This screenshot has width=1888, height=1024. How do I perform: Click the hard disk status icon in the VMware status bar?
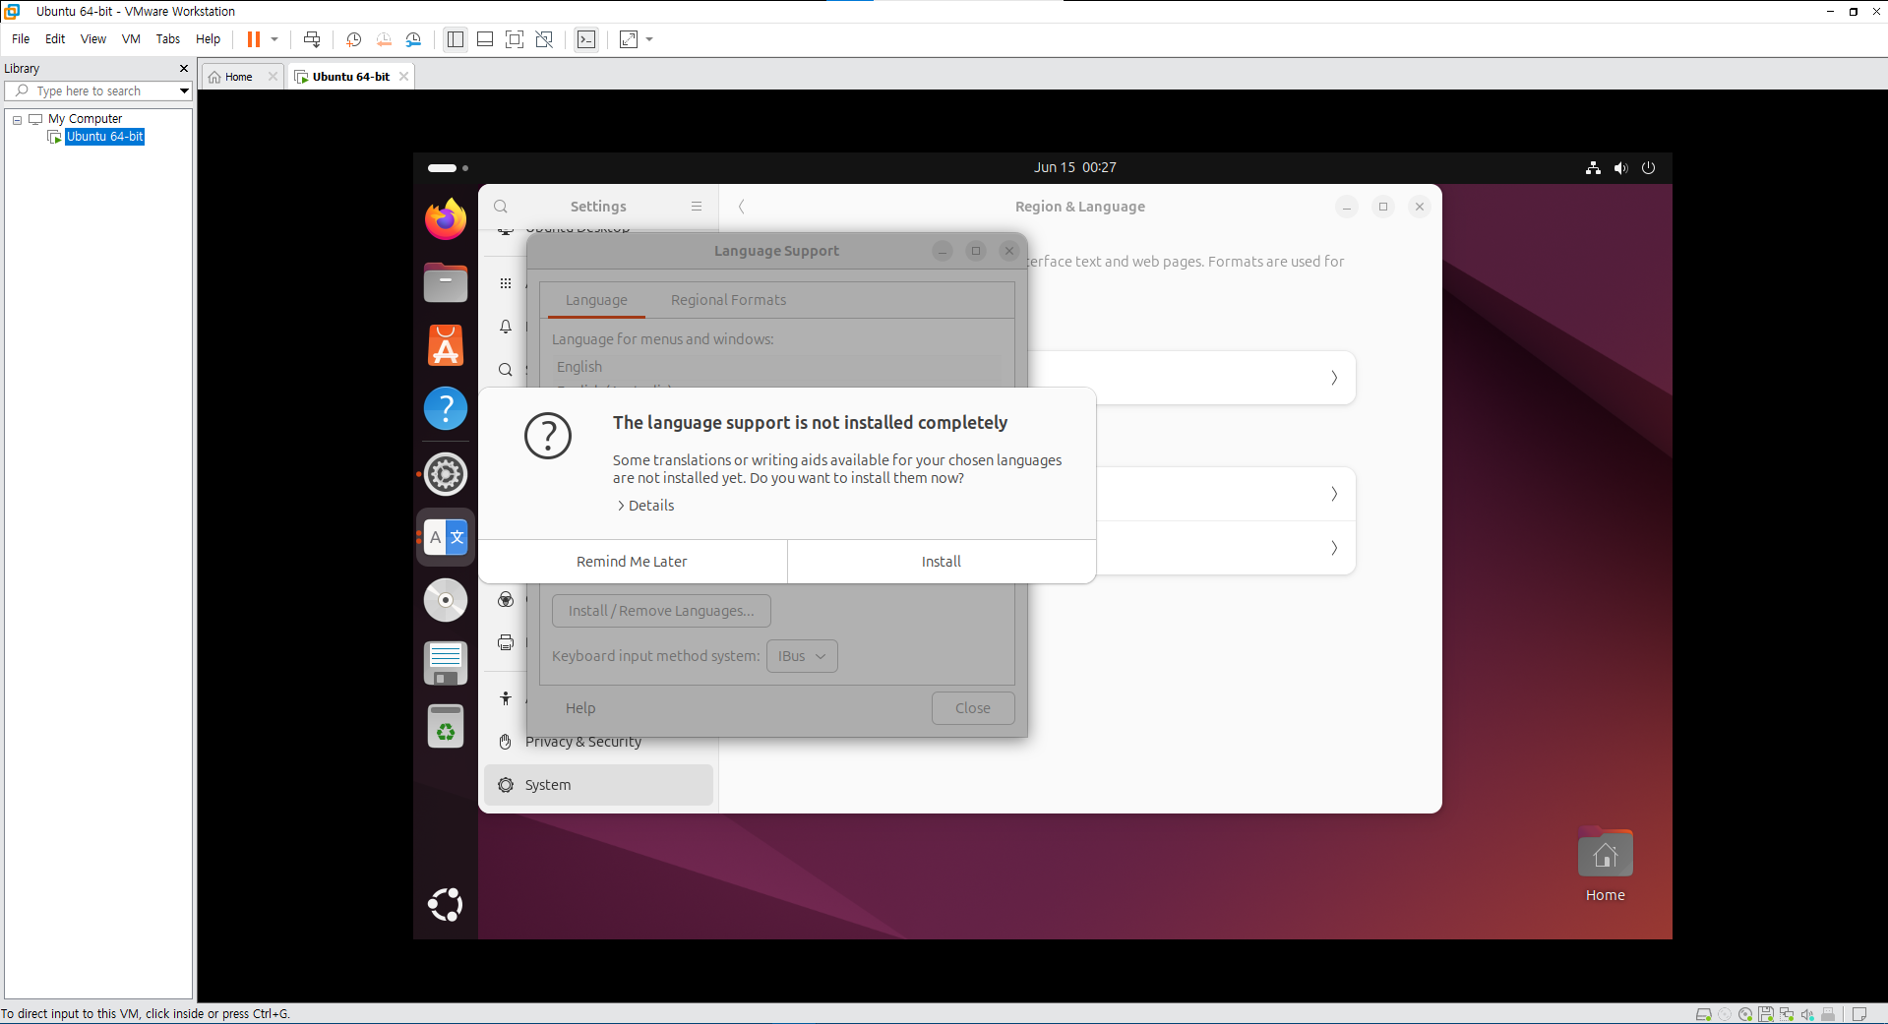[x=1703, y=1014]
